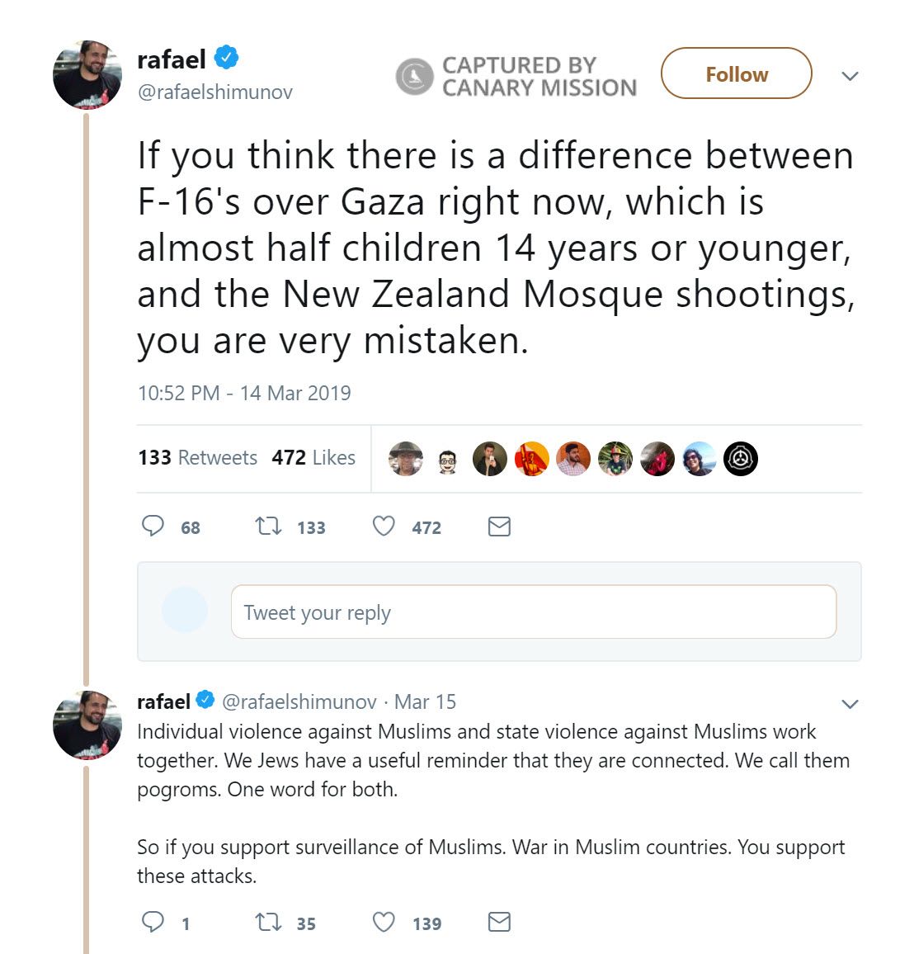Click the Follow button
914x954 pixels.
tap(735, 73)
